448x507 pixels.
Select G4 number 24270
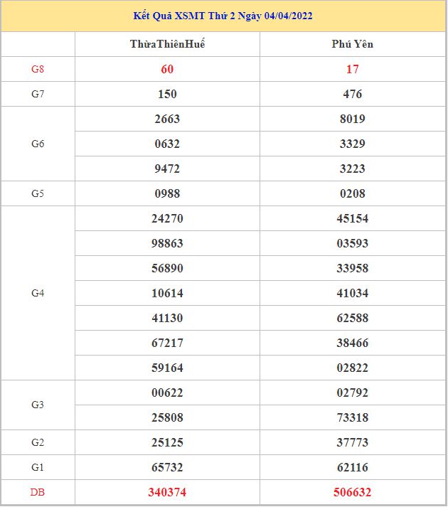[167, 218]
